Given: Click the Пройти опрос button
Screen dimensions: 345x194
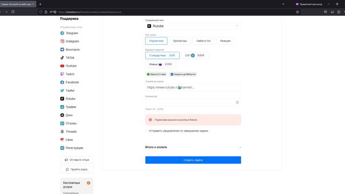Looking at the screenshot, I should coord(77,169).
